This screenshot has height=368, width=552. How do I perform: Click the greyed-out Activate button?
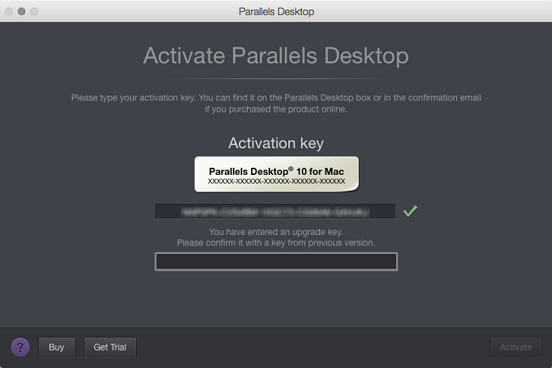tap(516, 347)
